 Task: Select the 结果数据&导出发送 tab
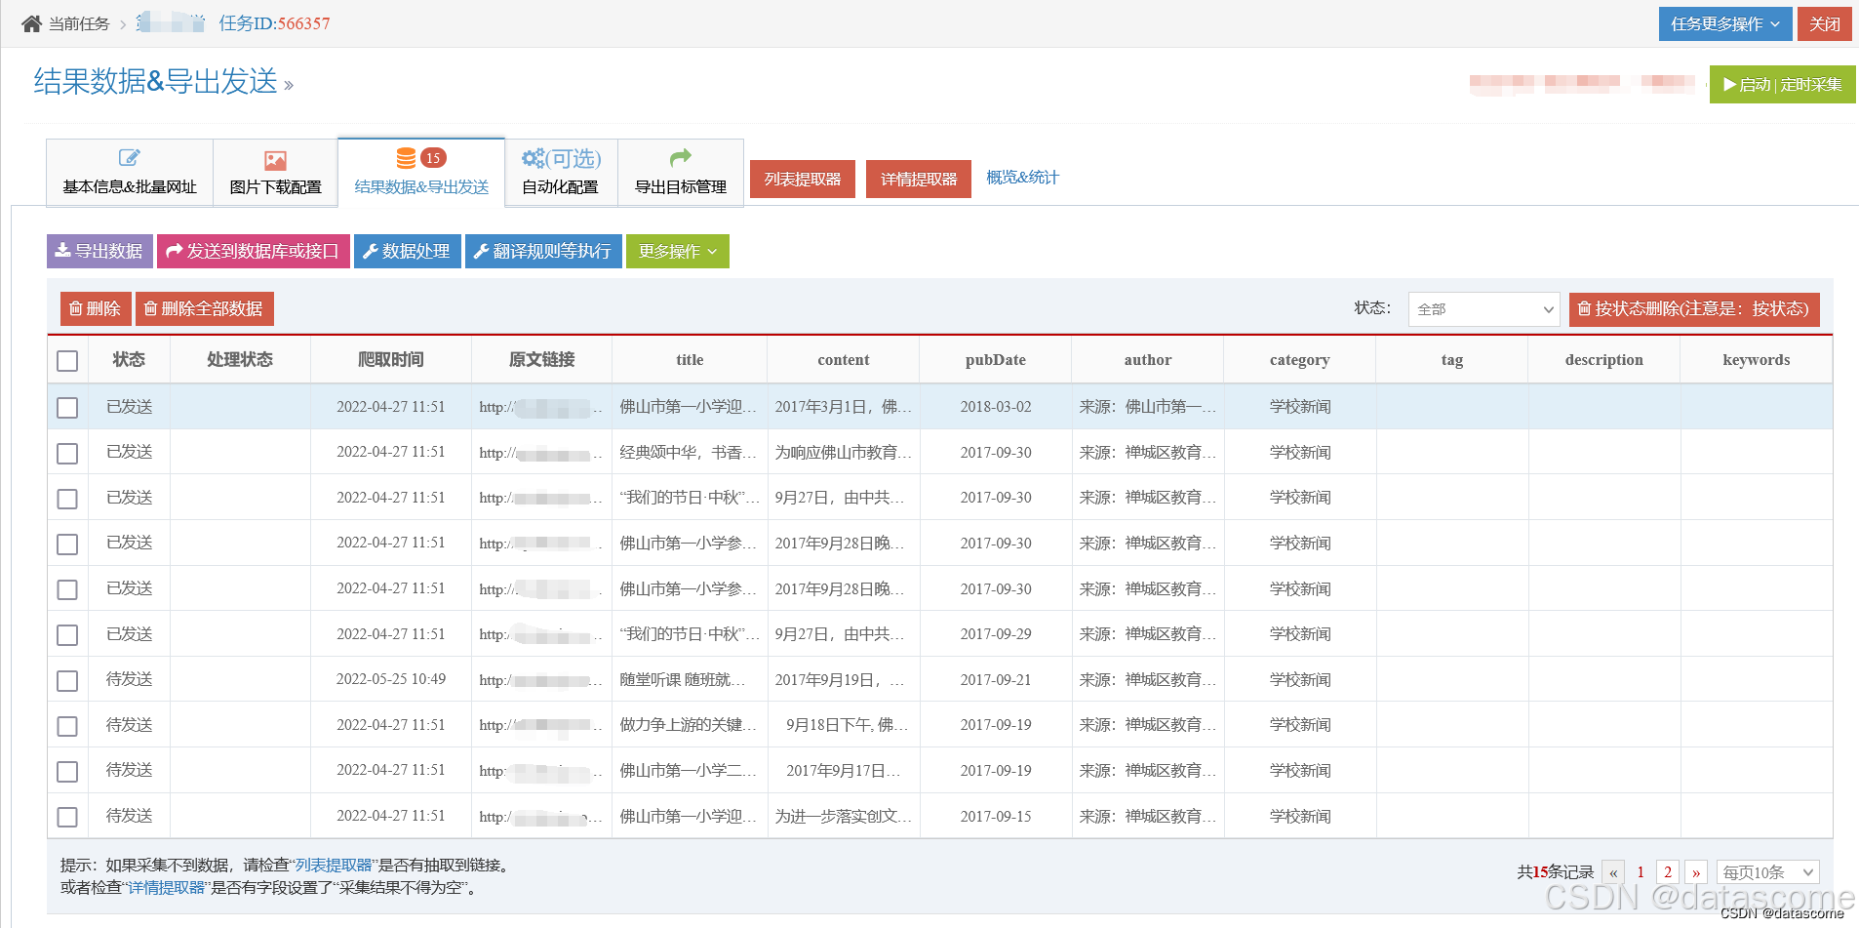[x=421, y=173]
